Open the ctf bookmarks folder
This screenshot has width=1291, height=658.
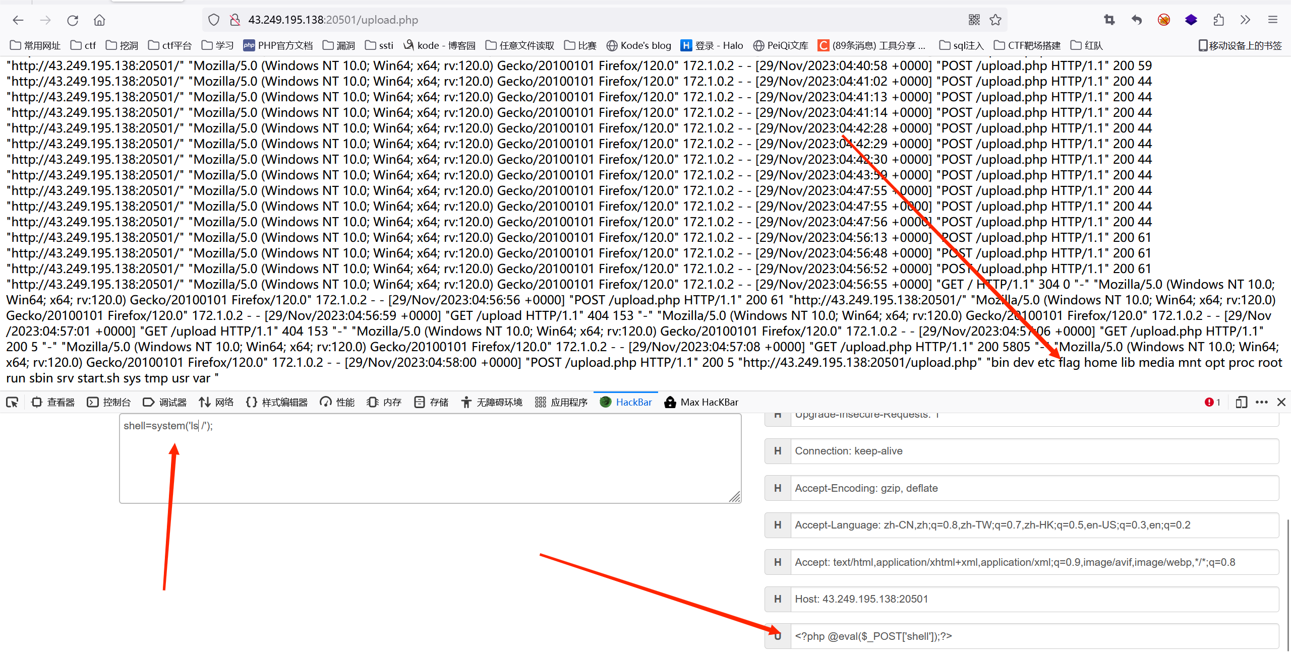pos(84,45)
